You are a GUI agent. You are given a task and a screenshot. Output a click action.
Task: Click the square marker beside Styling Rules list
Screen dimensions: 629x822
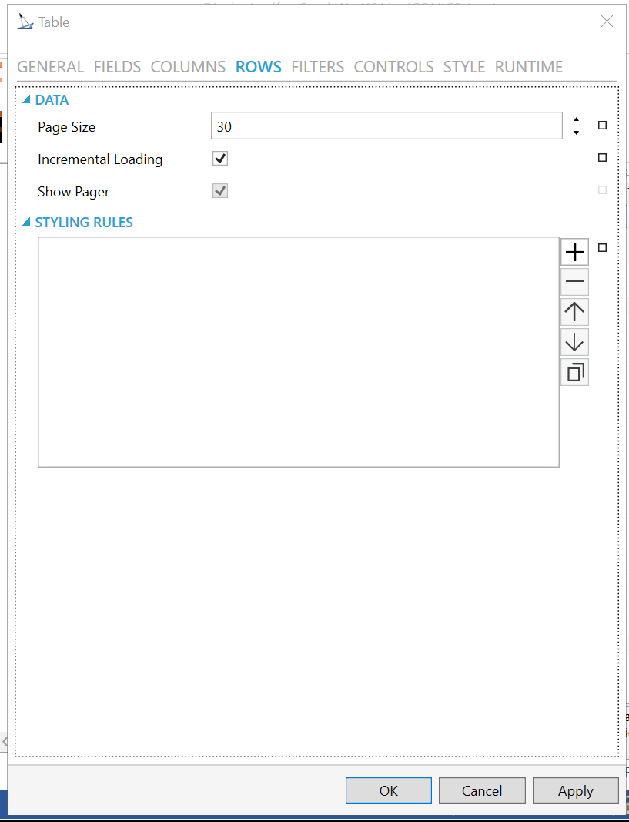pyautogui.click(x=602, y=248)
